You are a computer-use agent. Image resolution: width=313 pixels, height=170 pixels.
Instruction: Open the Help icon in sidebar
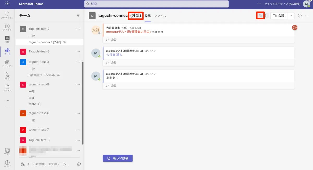point(7,164)
